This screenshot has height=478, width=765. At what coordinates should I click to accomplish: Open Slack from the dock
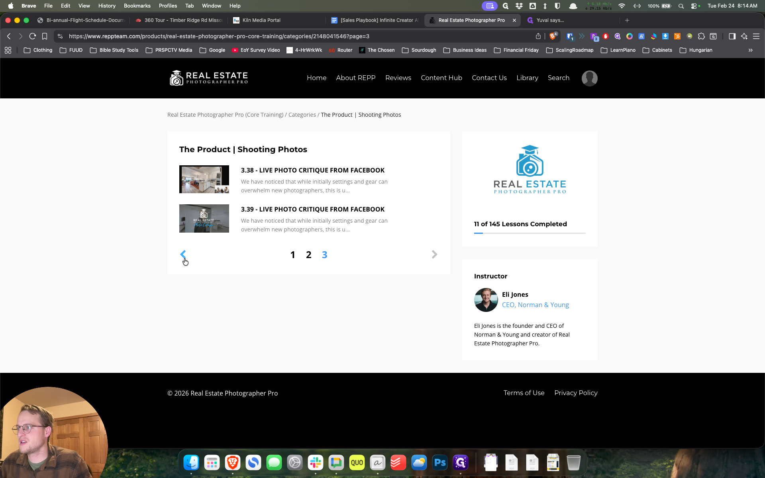pyautogui.click(x=316, y=462)
